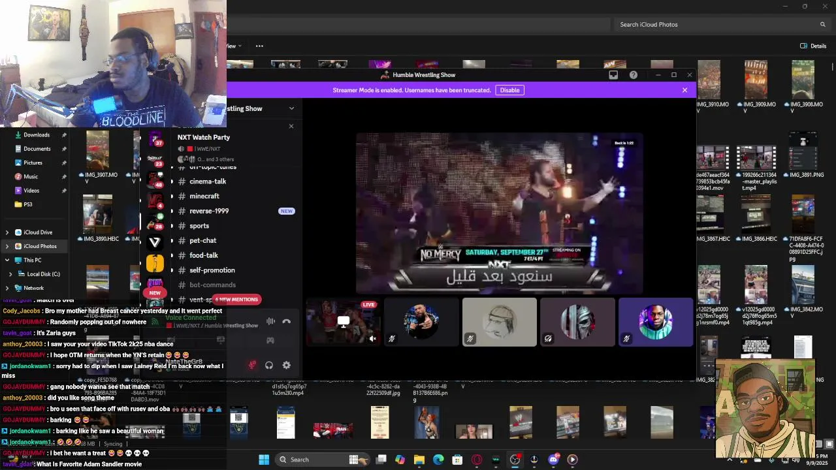Open Discord user settings gear
The width and height of the screenshot is (836, 470).
[286, 366]
